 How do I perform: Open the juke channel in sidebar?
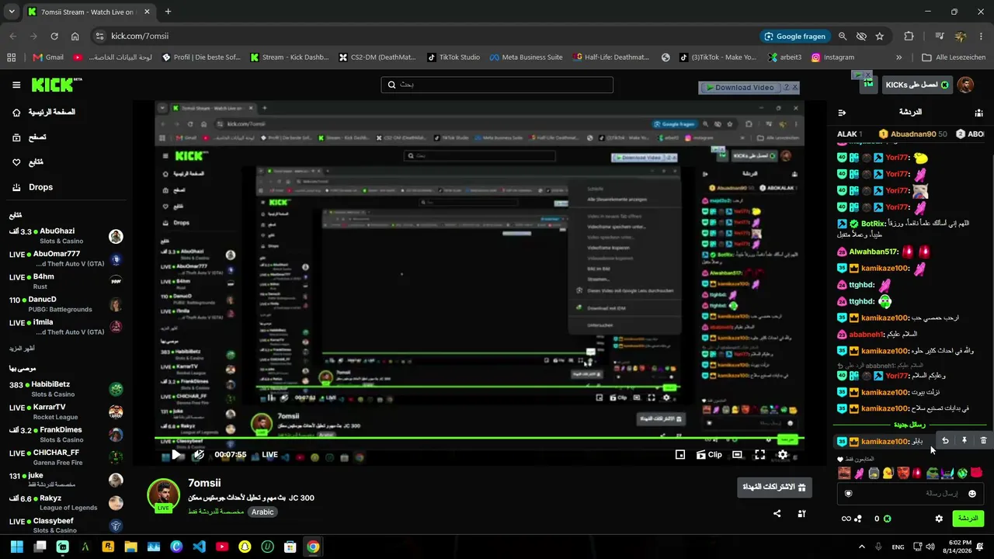(x=66, y=481)
